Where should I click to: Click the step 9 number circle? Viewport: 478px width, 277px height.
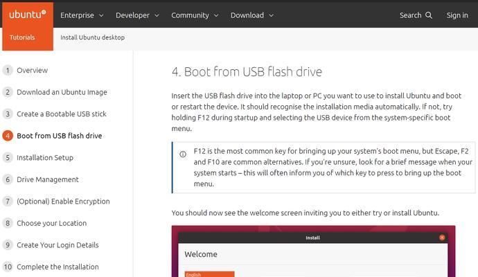[8, 245]
